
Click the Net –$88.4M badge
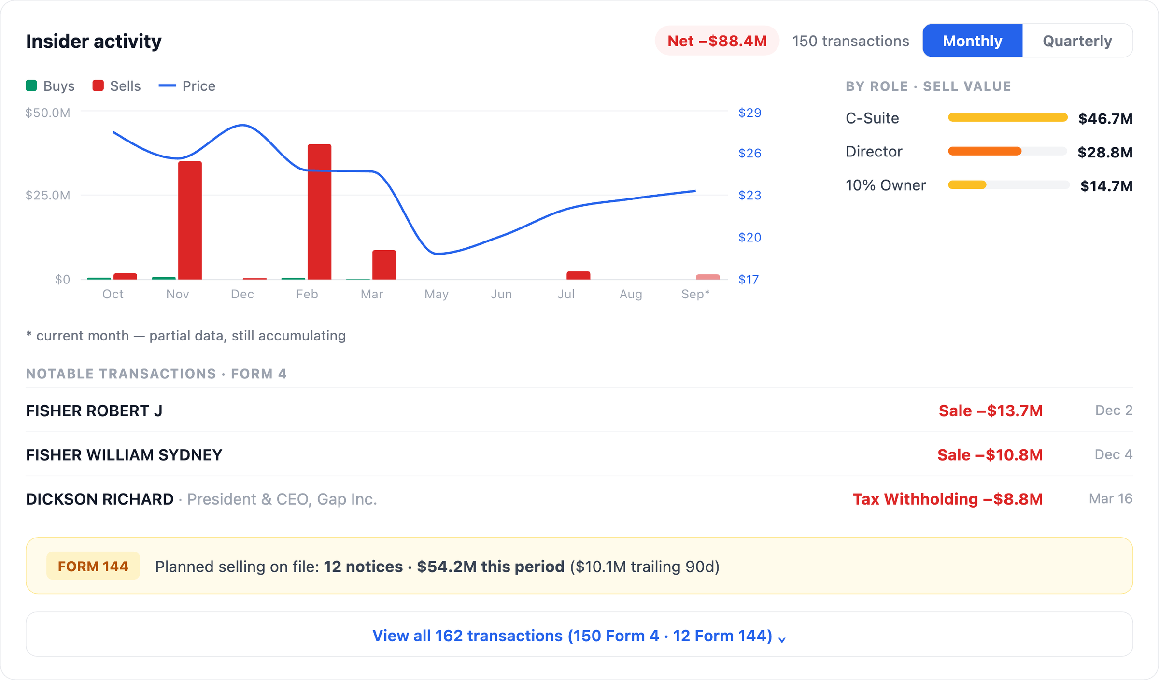(717, 41)
